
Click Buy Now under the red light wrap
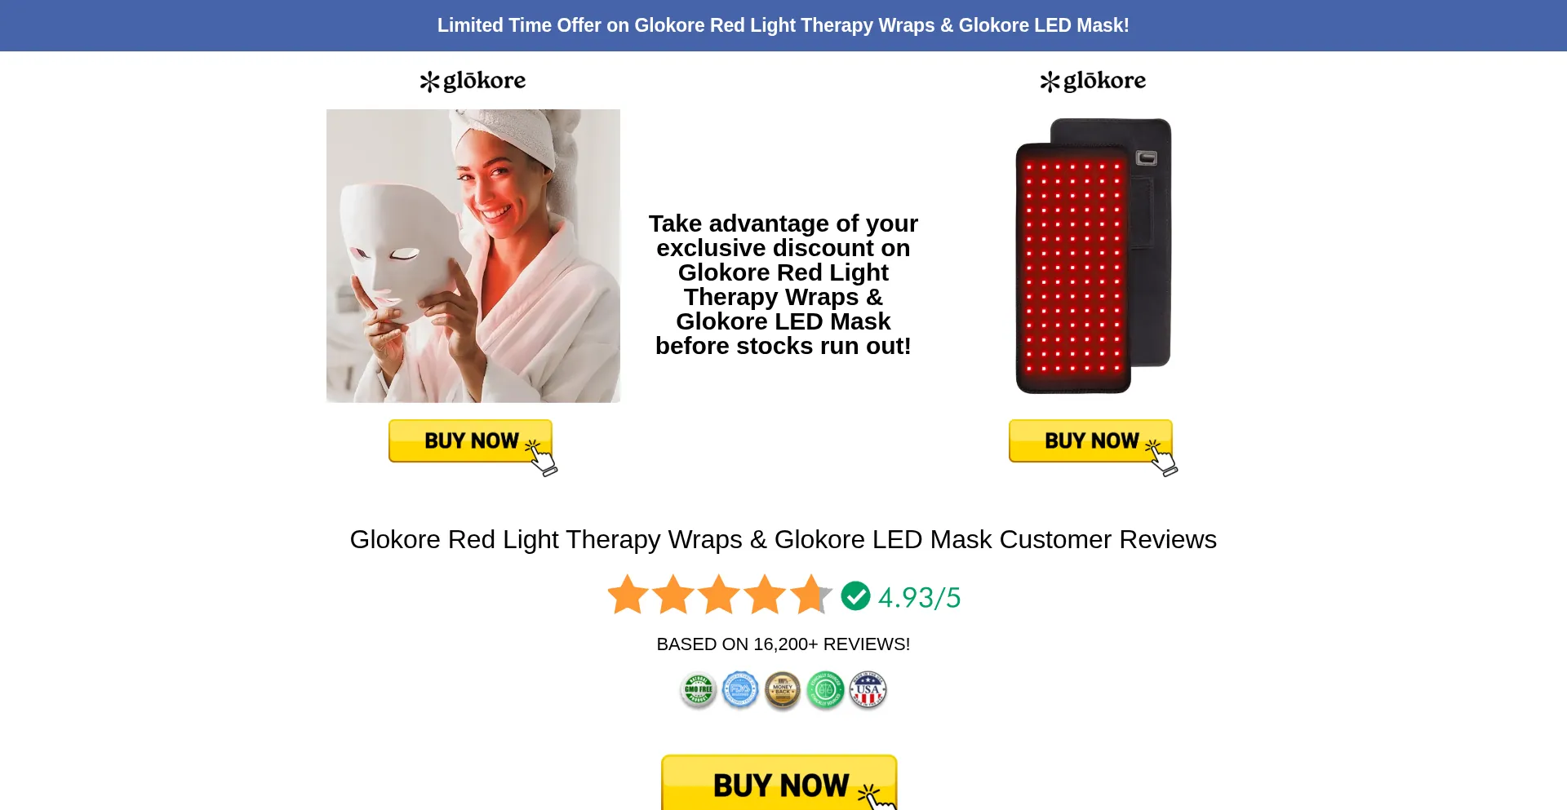[x=1092, y=442]
